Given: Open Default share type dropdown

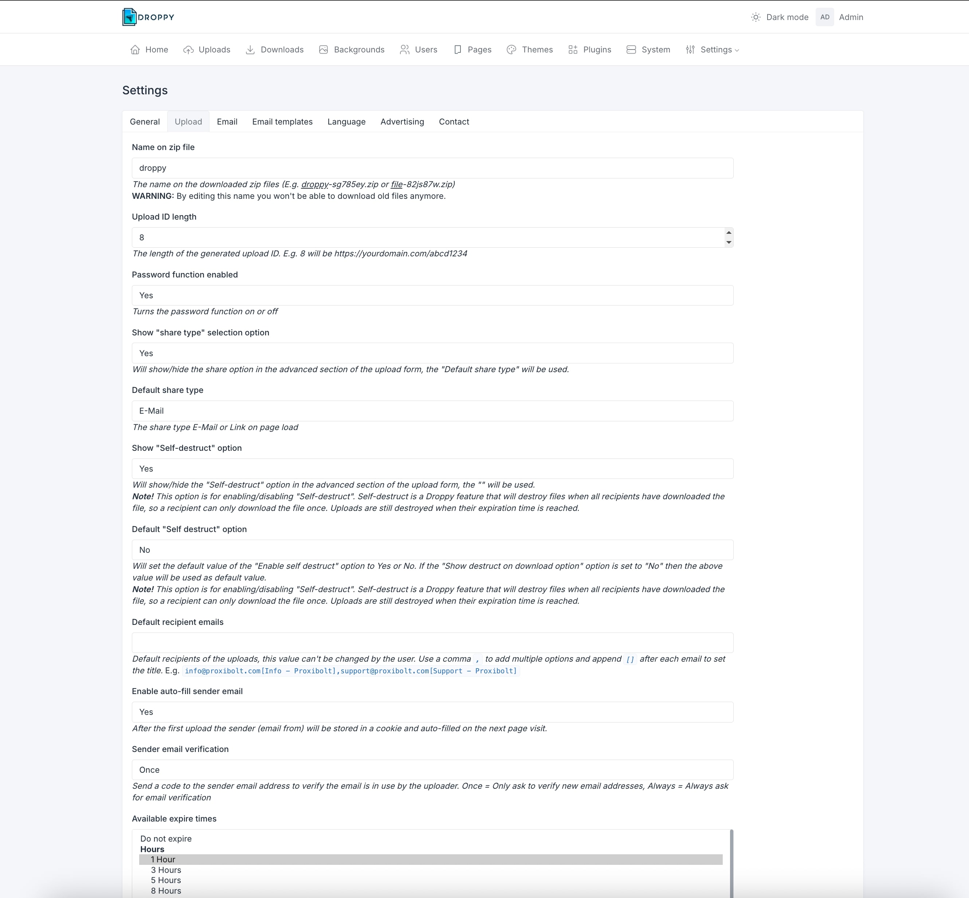Looking at the screenshot, I should (x=432, y=411).
